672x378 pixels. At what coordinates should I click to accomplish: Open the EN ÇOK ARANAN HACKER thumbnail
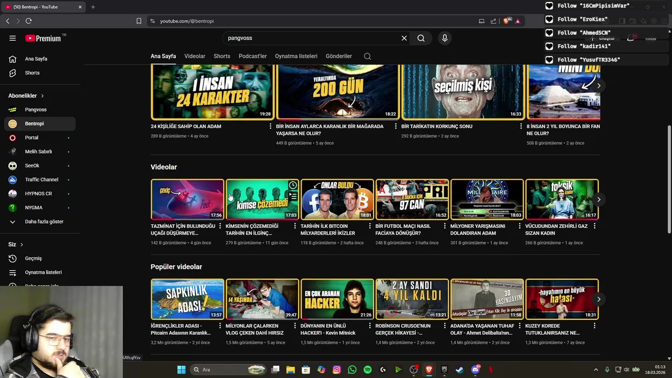pos(337,299)
